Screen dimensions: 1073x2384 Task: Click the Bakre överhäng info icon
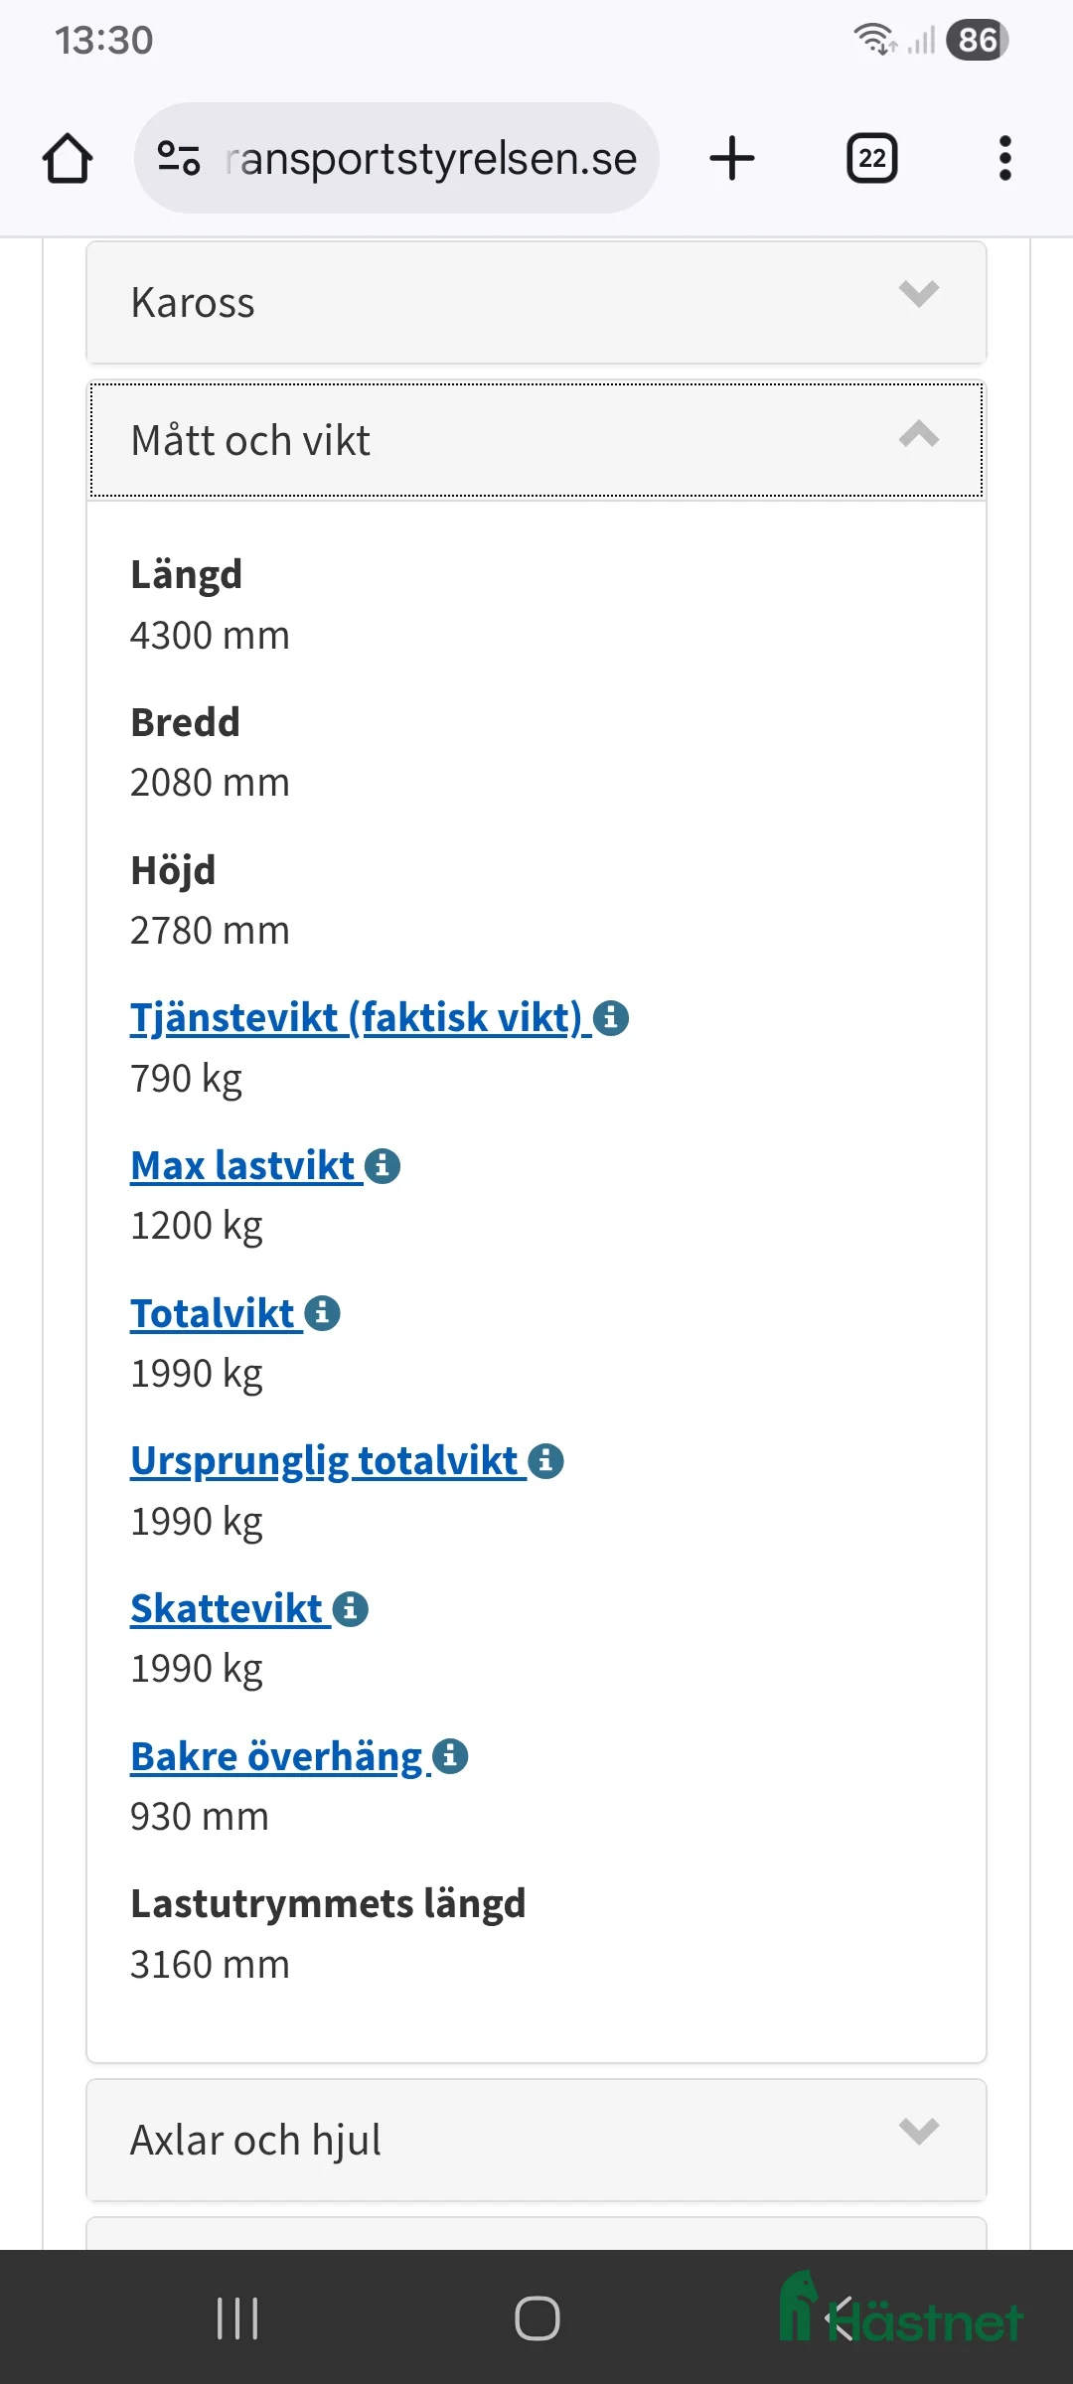449,1755
